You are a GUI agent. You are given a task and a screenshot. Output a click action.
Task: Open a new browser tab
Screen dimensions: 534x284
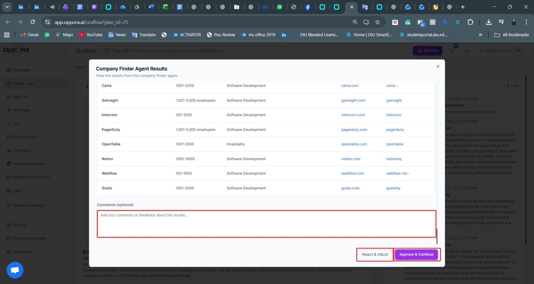[463, 7]
